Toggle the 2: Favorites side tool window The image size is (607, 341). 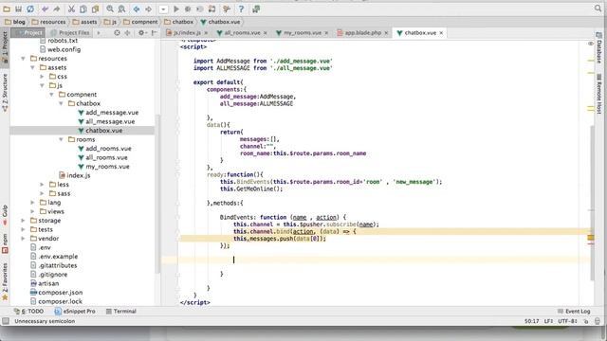pos(5,281)
